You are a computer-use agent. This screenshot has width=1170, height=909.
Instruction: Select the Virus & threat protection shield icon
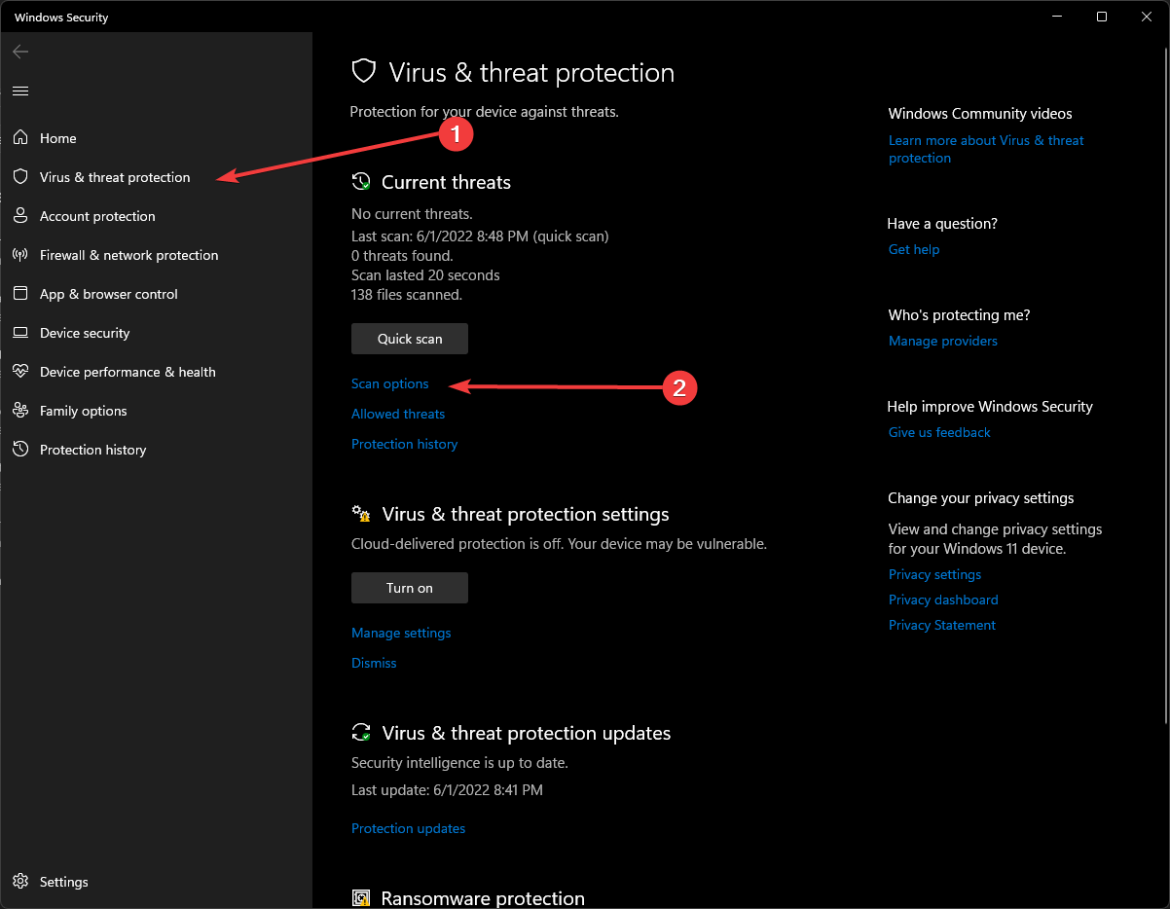click(20, 177)
